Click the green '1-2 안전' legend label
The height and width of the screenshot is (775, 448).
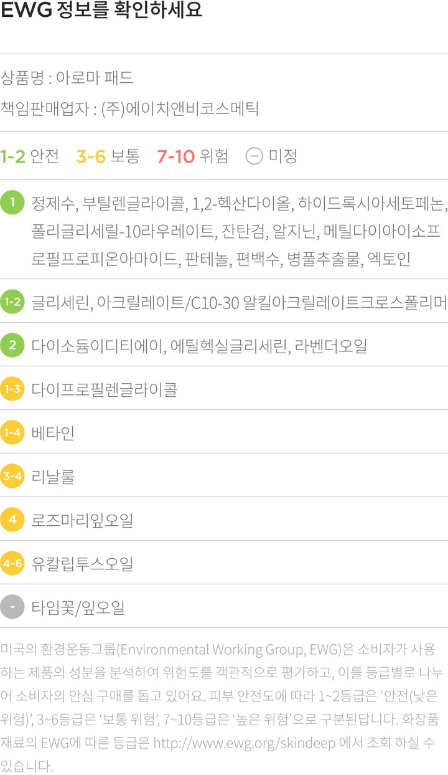coord(30,156)
